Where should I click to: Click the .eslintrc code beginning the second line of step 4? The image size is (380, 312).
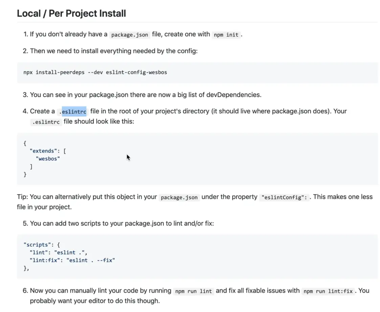[46, 122]
